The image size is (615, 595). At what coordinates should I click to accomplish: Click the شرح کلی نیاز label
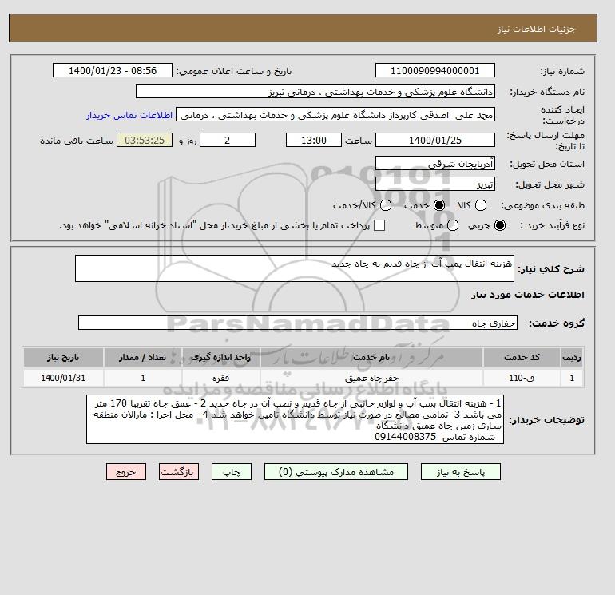click(x=551, y=269)
